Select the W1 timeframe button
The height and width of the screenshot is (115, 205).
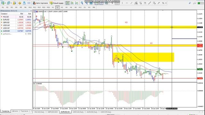(x=89, y=7)
